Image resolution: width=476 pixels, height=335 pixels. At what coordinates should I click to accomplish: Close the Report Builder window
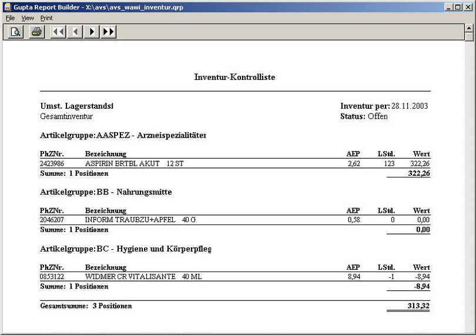click(468, 6)
